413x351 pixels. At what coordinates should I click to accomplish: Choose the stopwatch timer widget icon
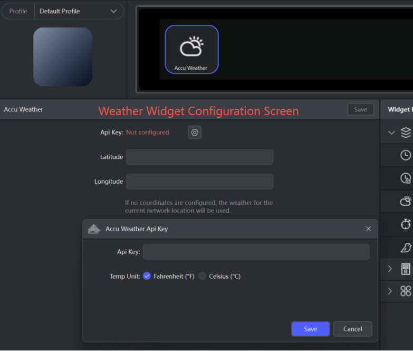coord(406,224)
